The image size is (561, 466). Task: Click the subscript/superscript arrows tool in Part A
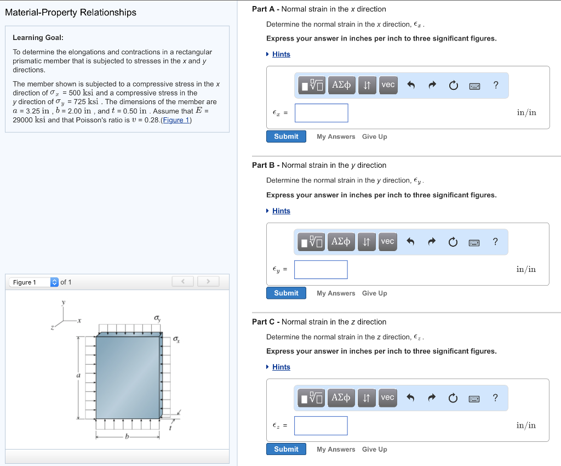[367, 85]
